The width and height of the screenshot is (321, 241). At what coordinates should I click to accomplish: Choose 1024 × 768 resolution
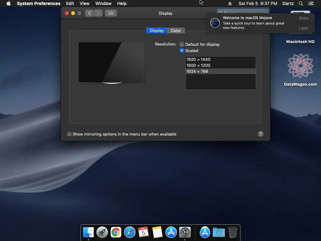pos(220,71)
